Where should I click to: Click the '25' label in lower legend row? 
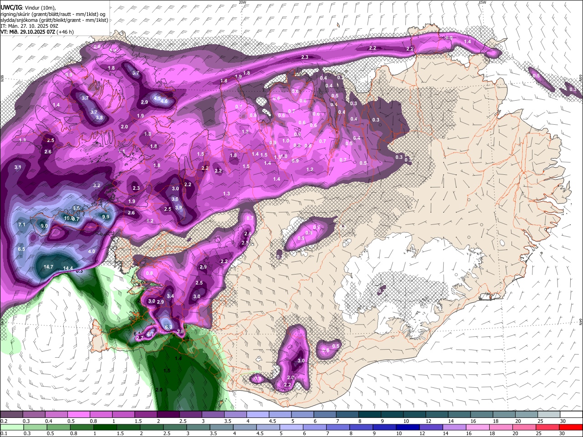(538, 434)
